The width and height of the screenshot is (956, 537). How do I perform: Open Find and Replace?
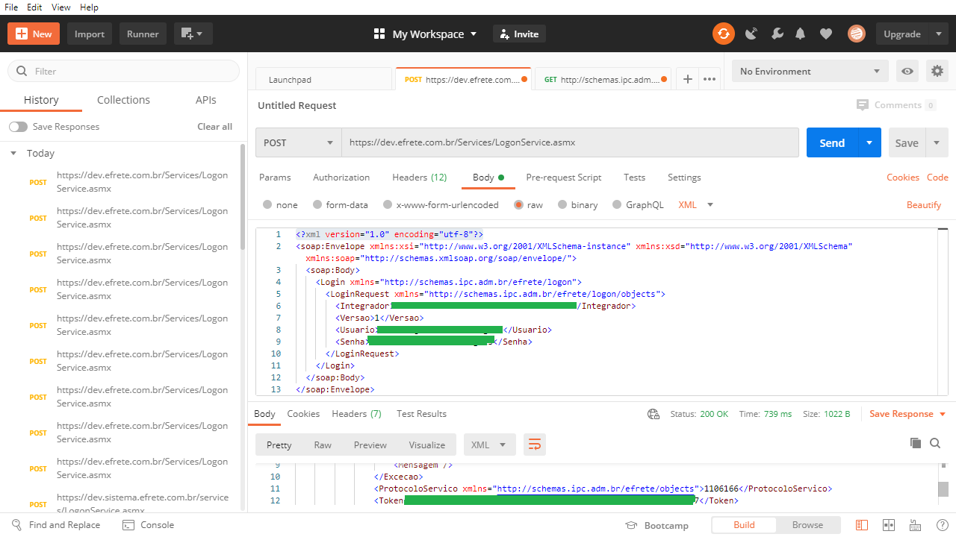coord(56,525)
